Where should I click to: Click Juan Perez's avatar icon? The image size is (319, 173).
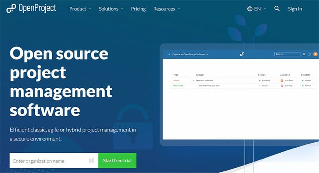point(282,80)
